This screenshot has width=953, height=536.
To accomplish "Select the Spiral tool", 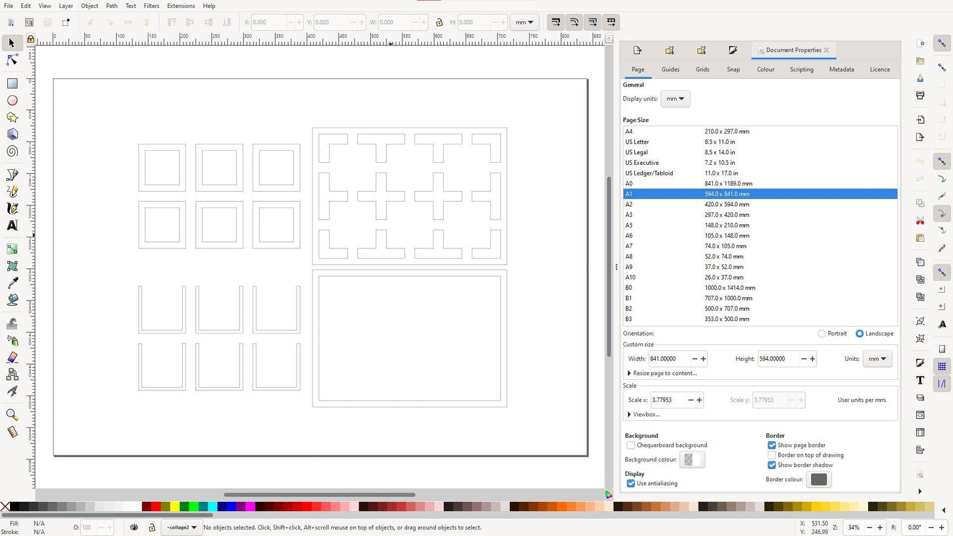I will tap(12, 151).
